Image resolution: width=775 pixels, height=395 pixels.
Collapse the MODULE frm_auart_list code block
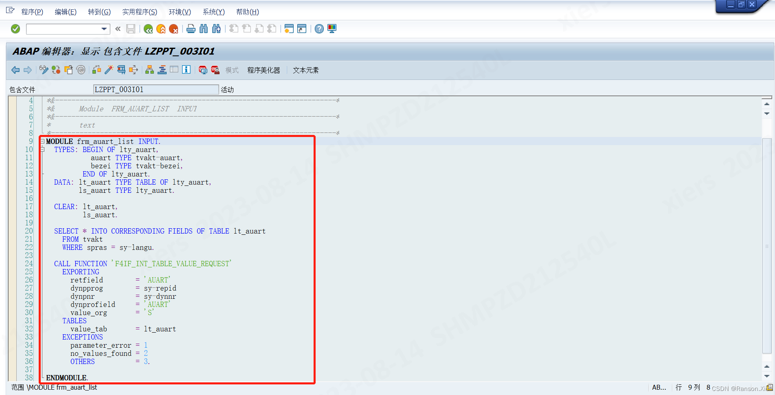(42, 141)
